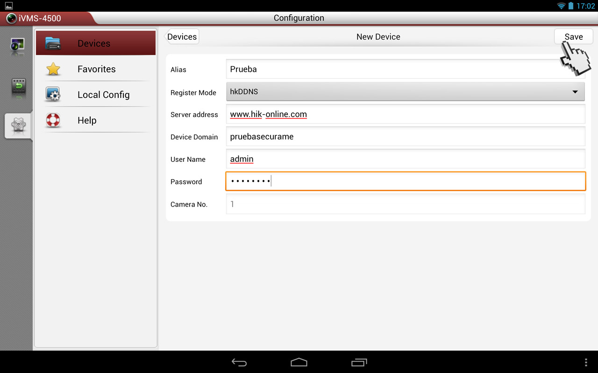Tap the Wi-Fi status icon

[561, 6]
